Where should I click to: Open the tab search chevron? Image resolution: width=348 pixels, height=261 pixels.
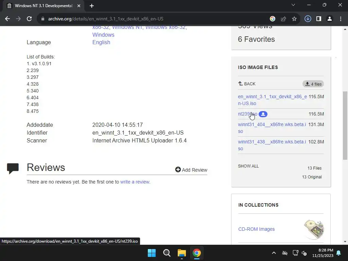[x=293, y=5]
